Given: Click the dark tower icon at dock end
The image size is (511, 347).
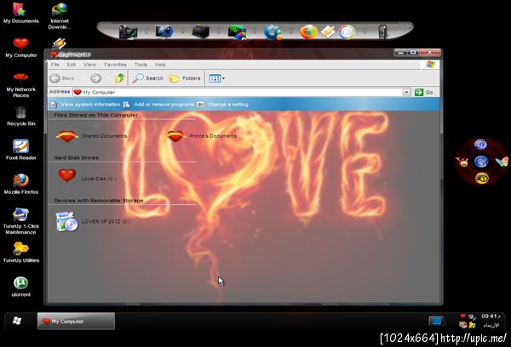Looking at the screenshot, I should 383,32.
